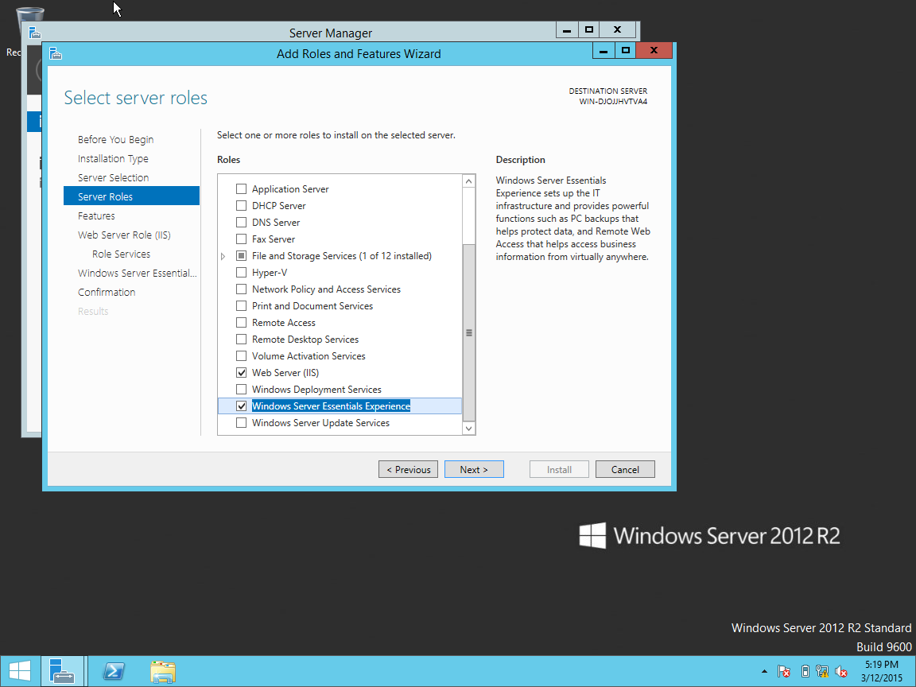Select the Hyper-V role label
Screen dimensions: 916x687
point(270,272)
